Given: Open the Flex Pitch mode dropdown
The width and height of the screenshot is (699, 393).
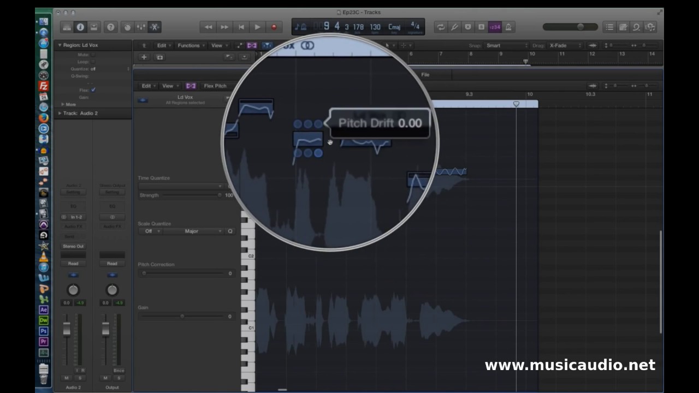Looking at the screenshot, I should click(x=215, y=86).
